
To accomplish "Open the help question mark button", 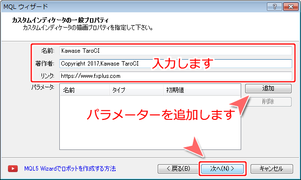I will click(x=274, y=7).
